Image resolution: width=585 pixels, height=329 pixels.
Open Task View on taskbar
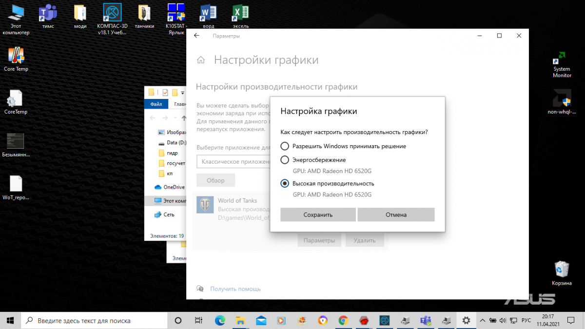click(x=198, y=320)
